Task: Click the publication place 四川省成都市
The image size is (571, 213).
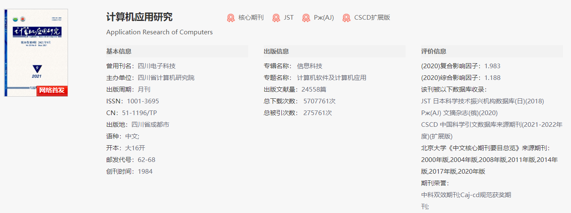Action: [150, 125]
